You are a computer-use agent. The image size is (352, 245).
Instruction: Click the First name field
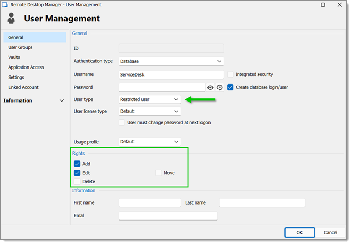[x=150, y=203]
